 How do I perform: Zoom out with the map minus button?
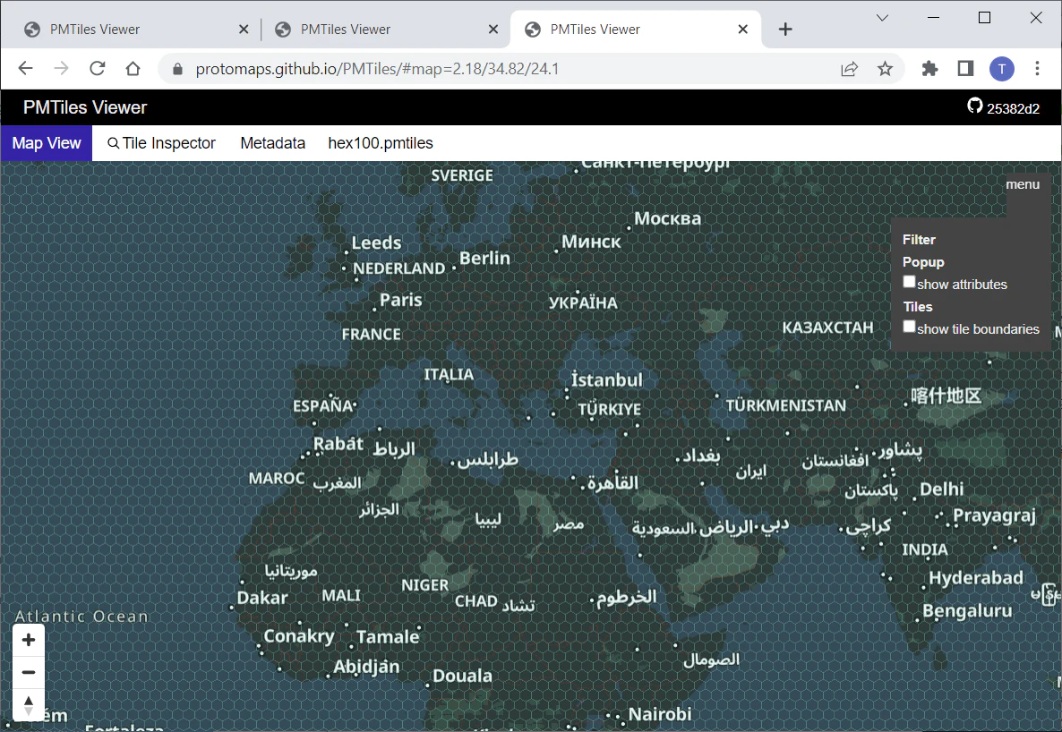pos(29,672)
